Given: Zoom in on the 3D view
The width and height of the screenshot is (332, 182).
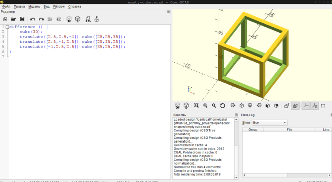Looking at the screenshot, I should [x=205, y=105].
